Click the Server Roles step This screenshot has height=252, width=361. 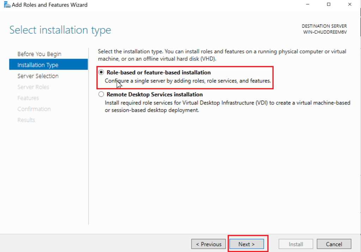click(33, 87)
